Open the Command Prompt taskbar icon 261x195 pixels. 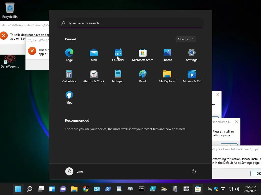tap(141, 189)
